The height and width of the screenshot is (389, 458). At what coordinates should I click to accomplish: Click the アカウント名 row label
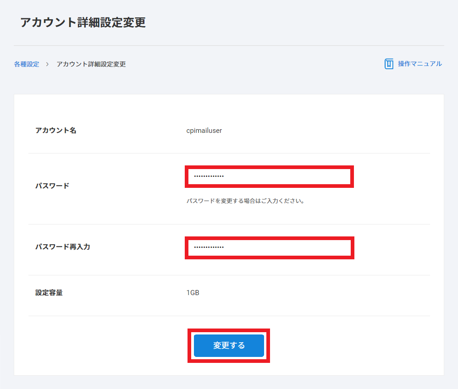coord(56,131)
